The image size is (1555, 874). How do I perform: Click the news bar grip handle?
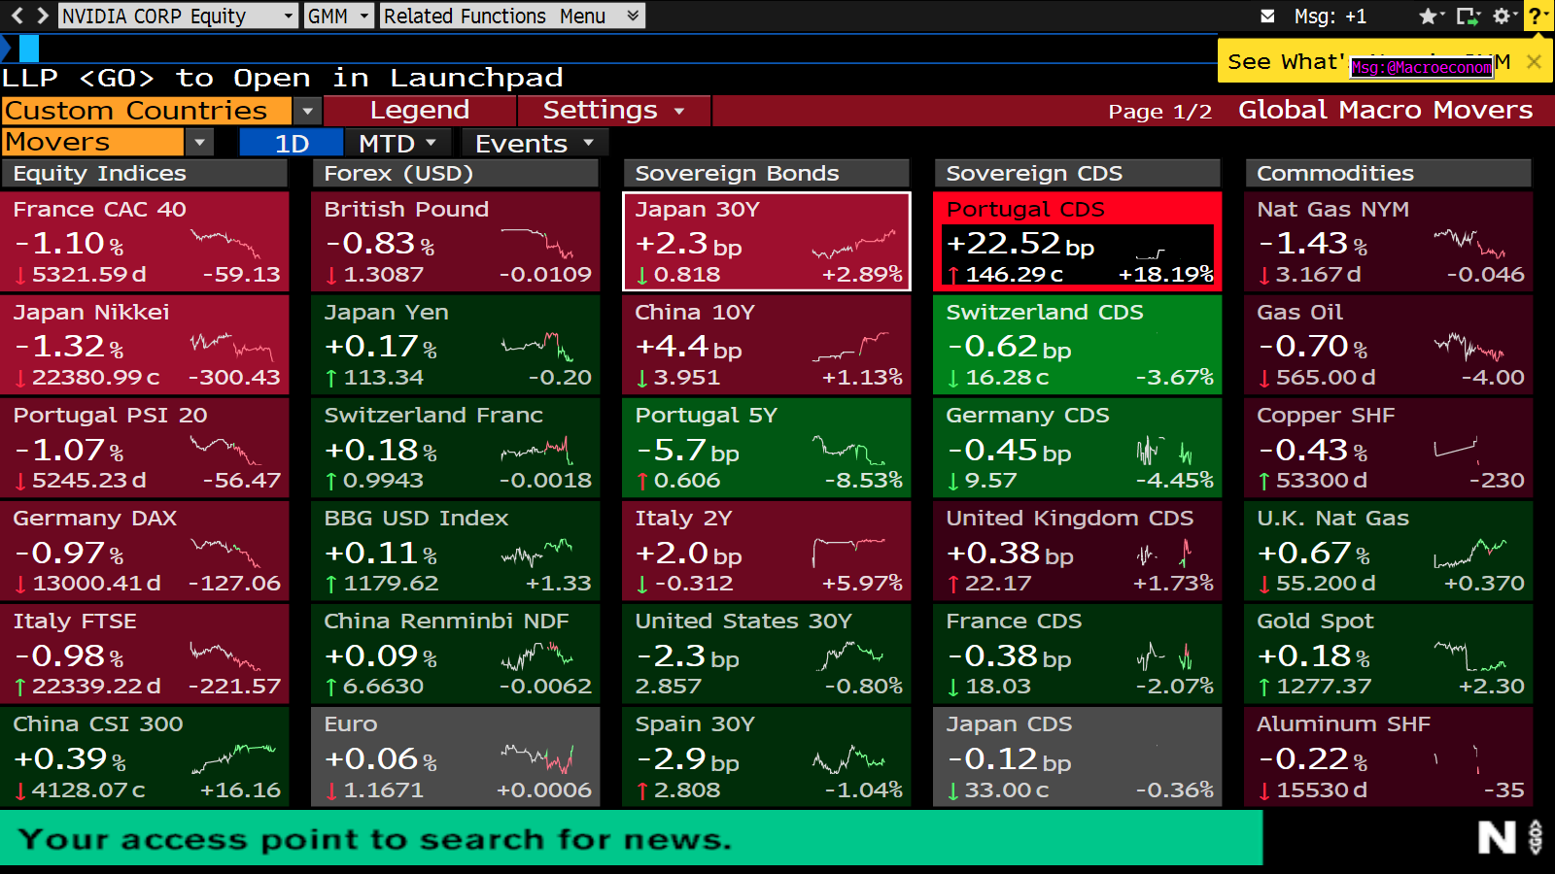coord(1536,837)
